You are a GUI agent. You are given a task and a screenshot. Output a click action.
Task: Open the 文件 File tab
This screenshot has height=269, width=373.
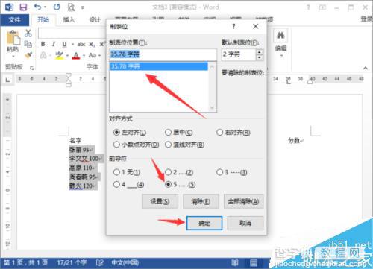[x=14, y=20]
